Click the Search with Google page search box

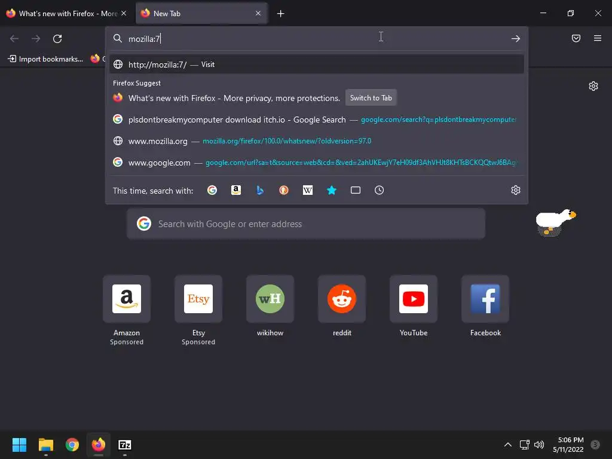(306, 224)
